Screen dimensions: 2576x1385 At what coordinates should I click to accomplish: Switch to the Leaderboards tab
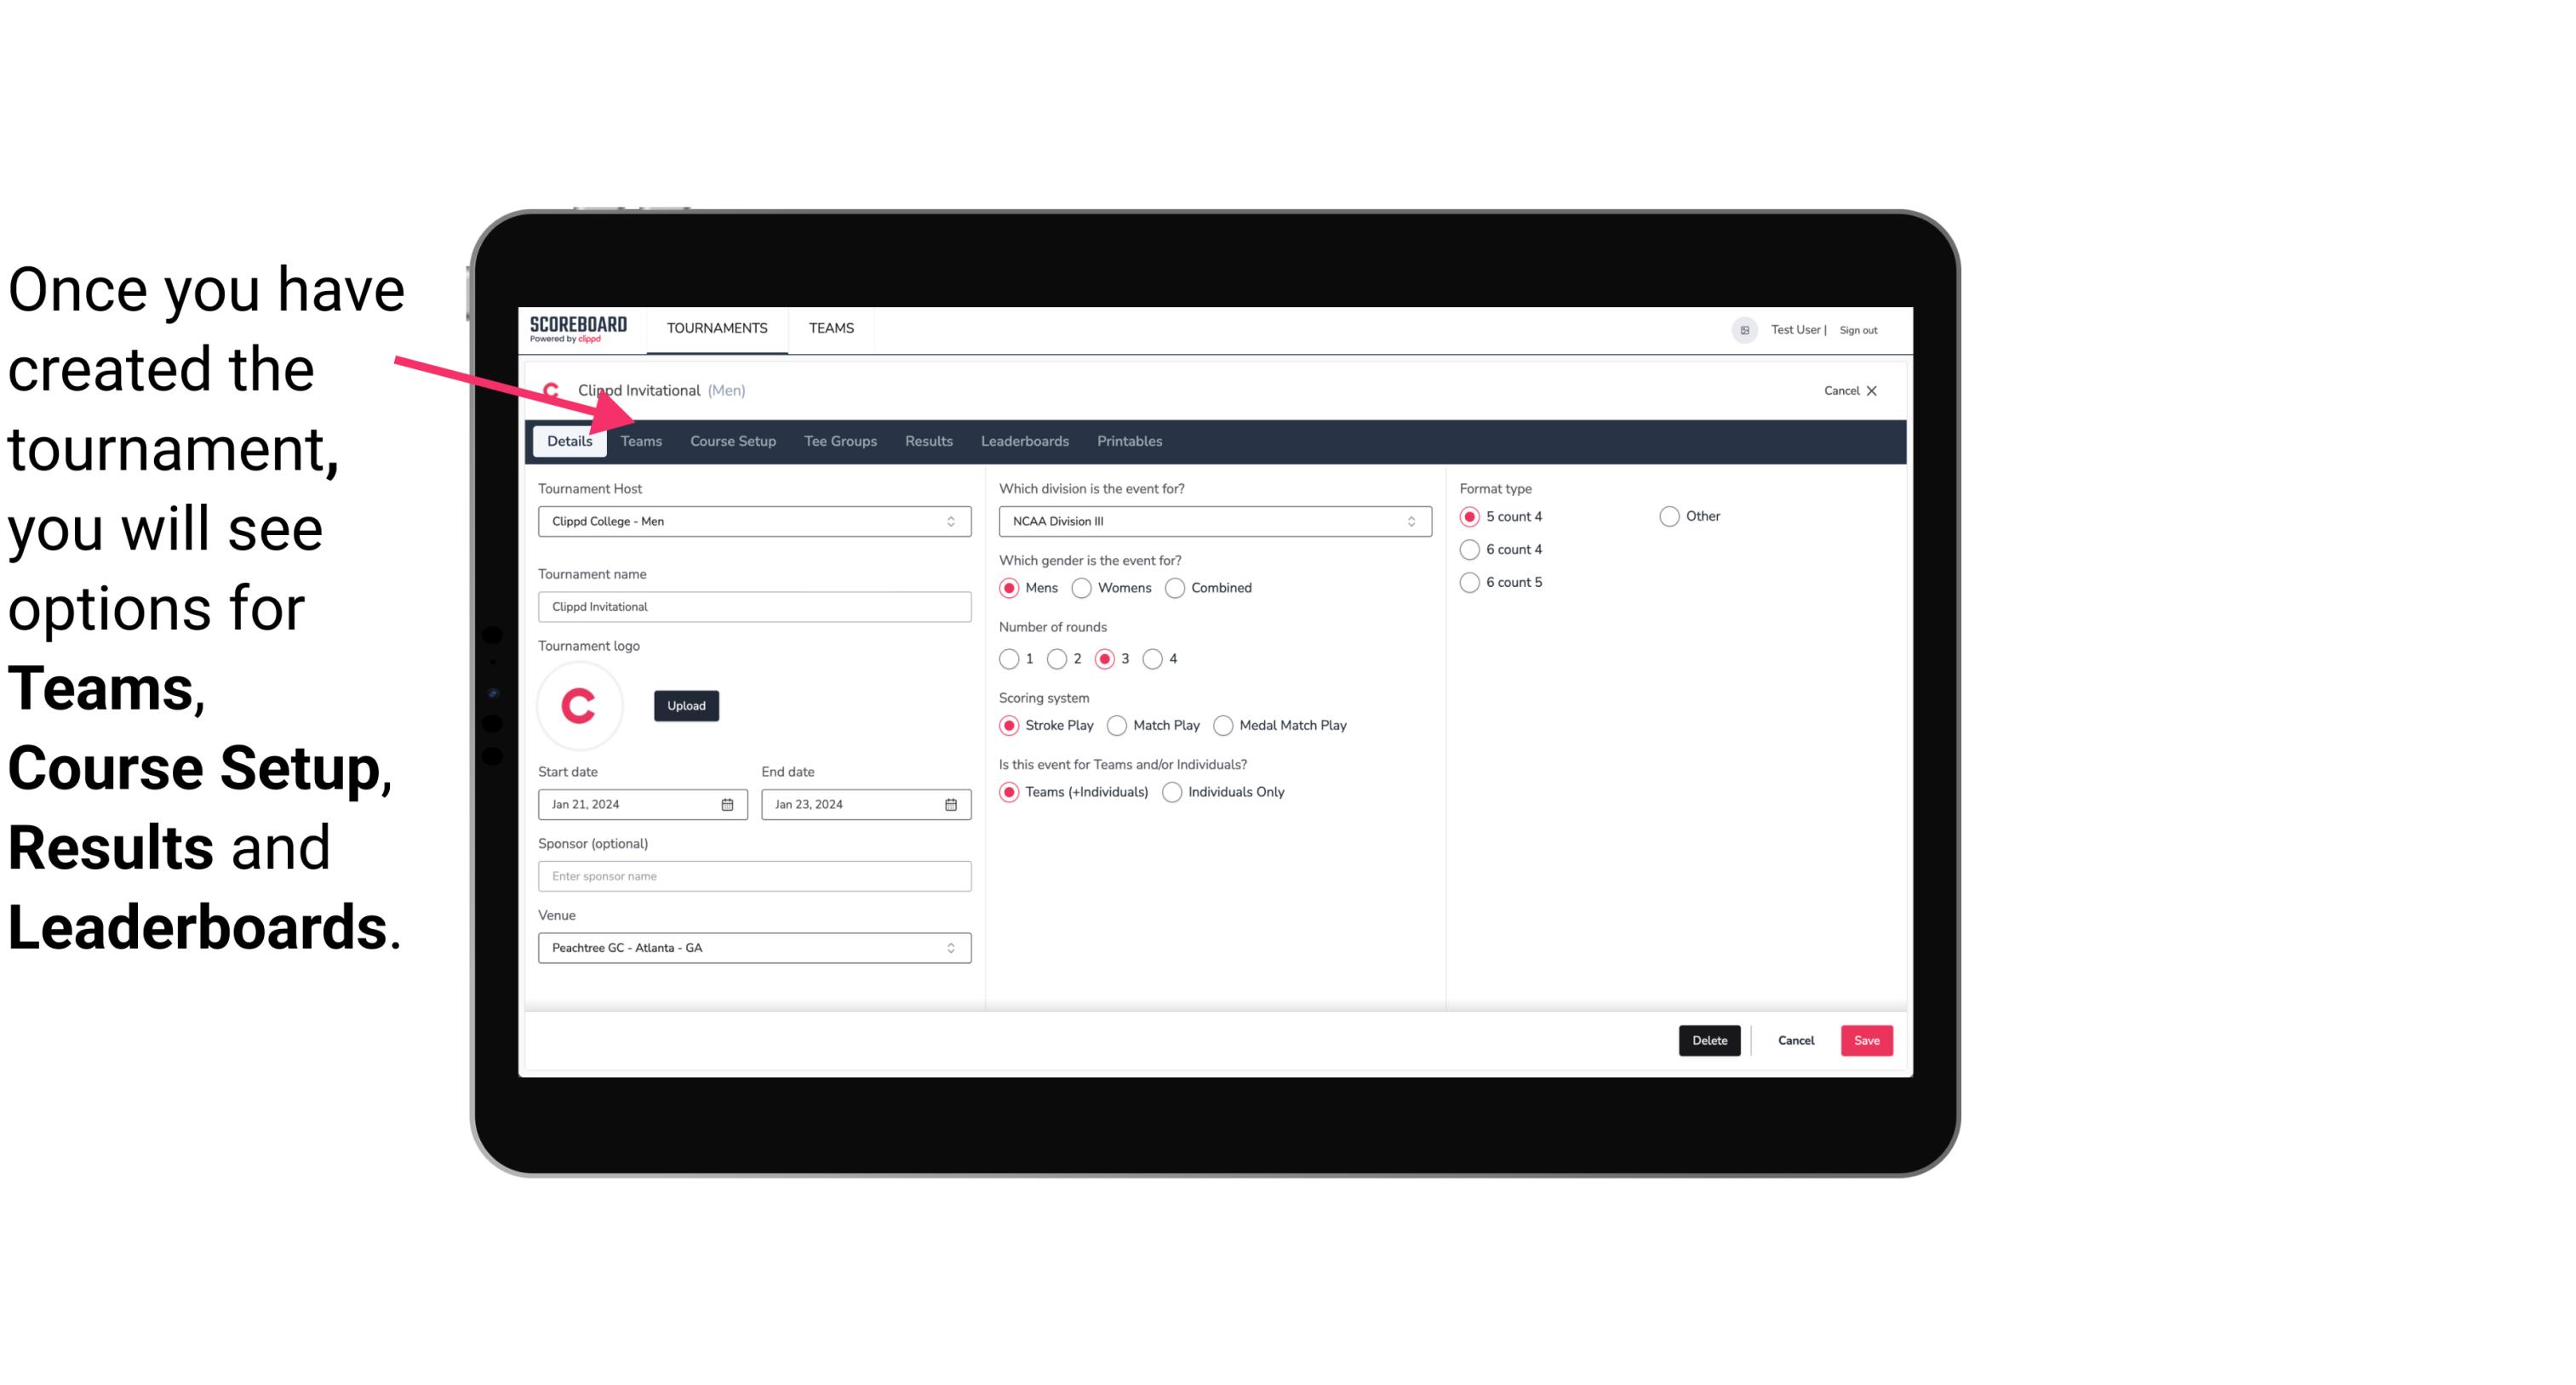tap(1023, 440)
